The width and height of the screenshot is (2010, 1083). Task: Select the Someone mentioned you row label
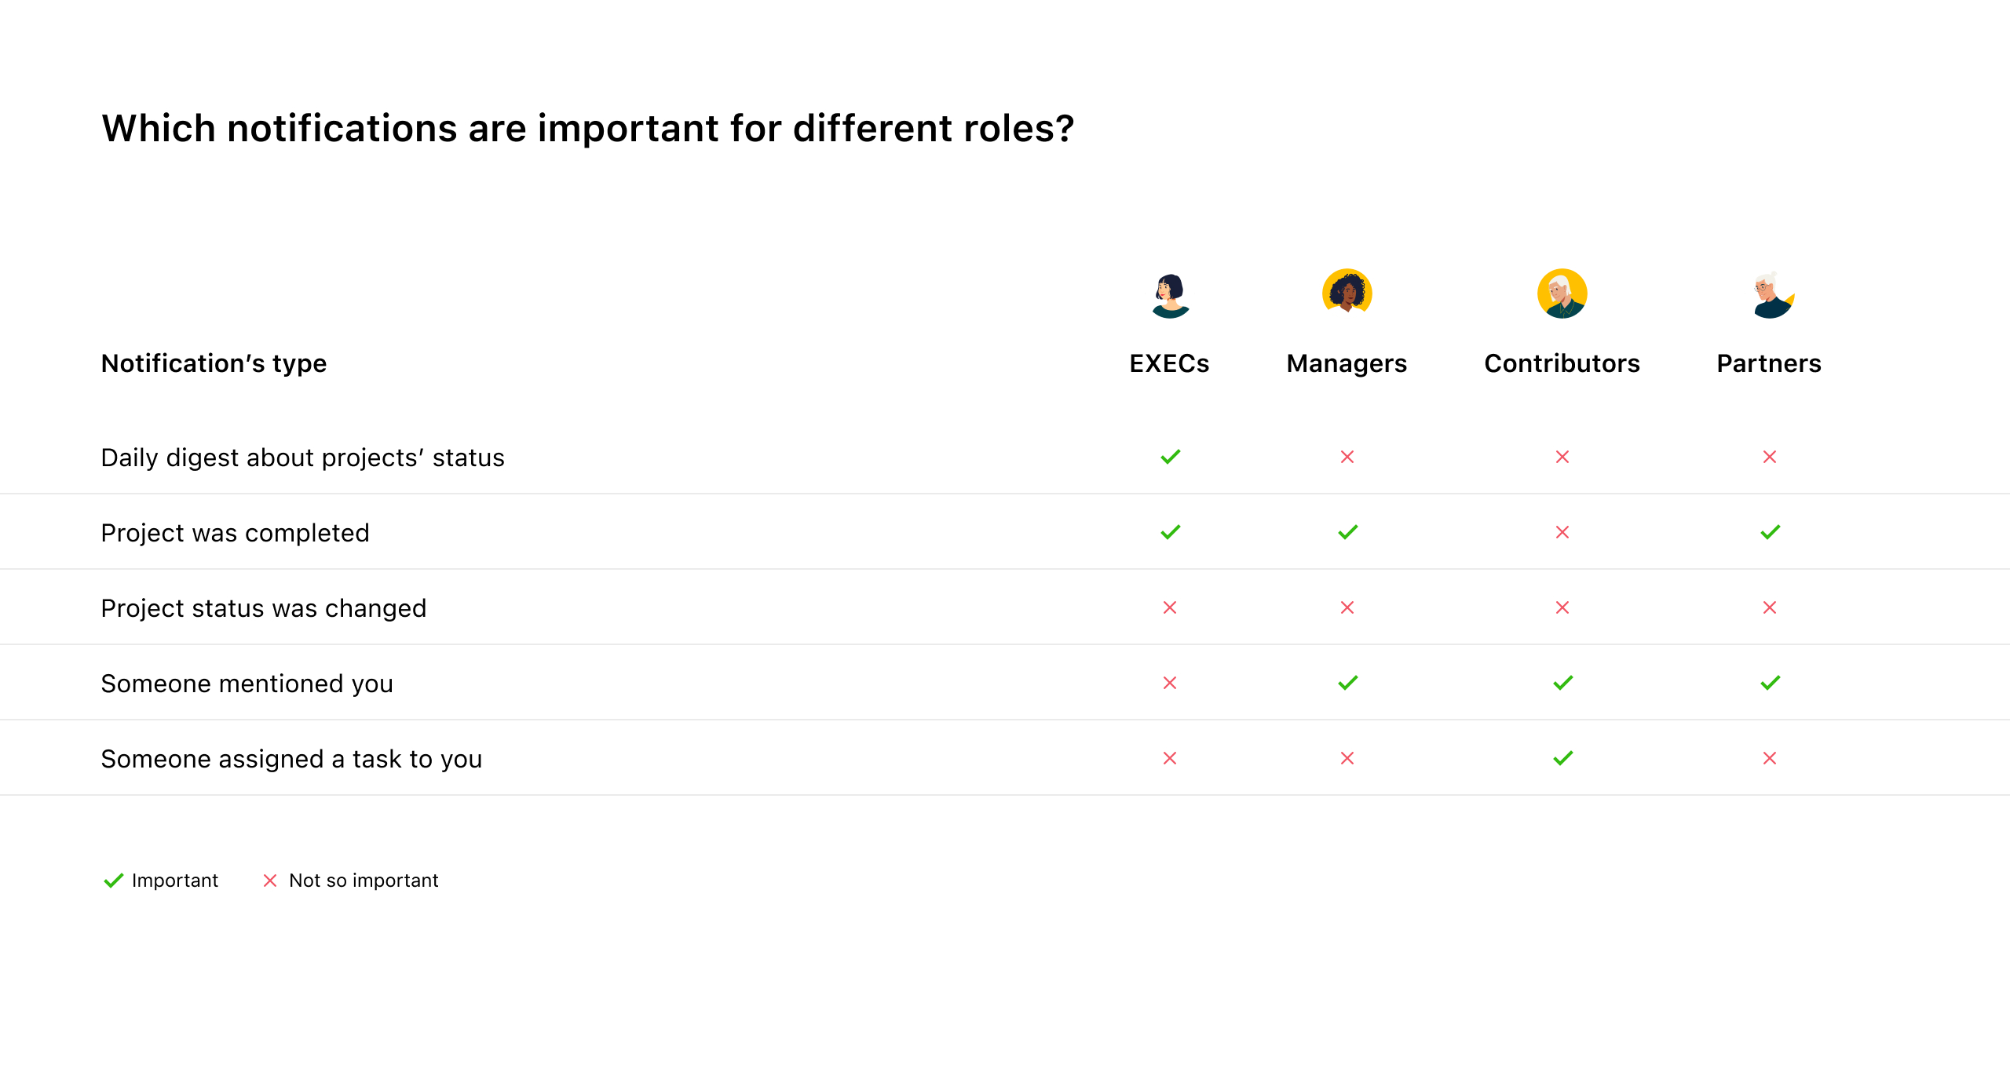[x=247, y=684]
